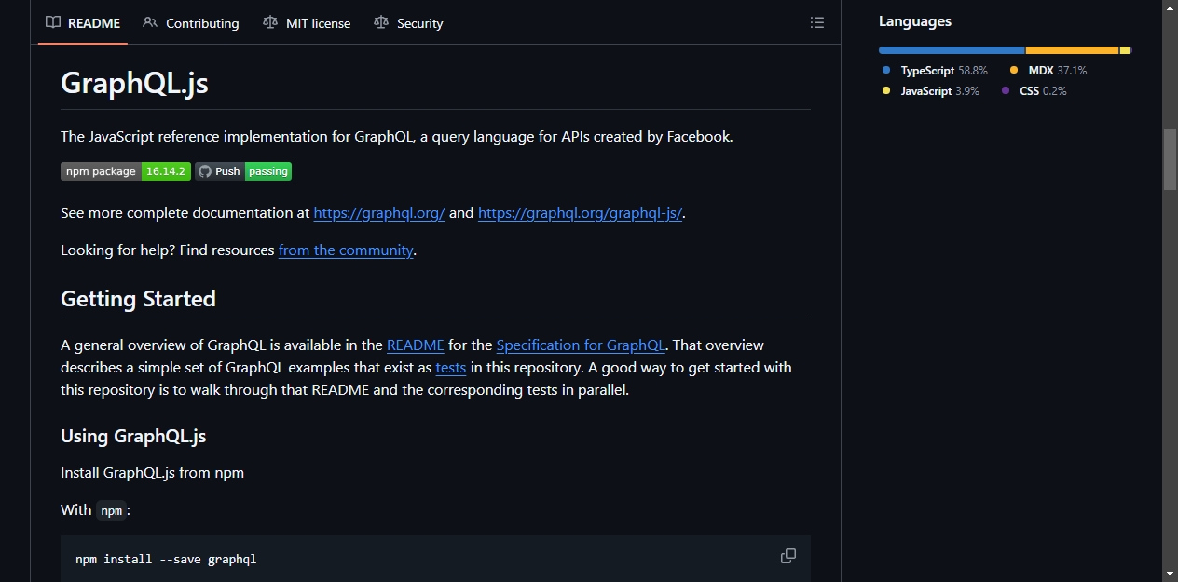The image size is (1178, 582).
Task: Click the Contributing people icon
Action: point(150,22)
